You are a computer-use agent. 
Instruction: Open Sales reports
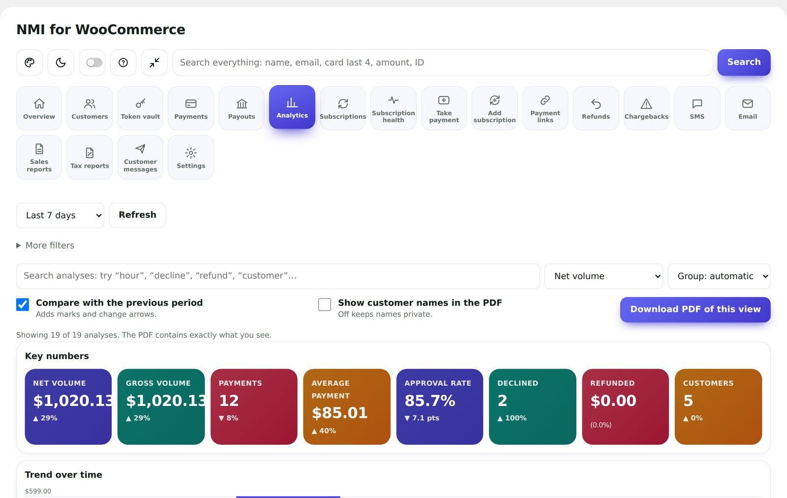point(39,157)
